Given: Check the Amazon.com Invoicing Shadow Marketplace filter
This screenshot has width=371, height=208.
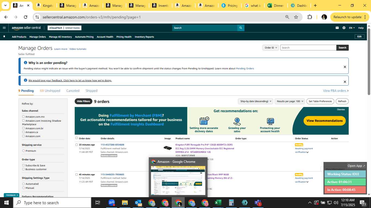Looking at the screenshot, I should click(x=23, y=121).
